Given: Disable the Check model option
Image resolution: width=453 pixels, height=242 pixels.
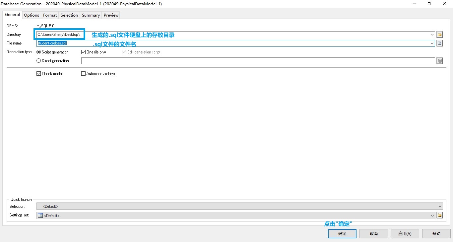Looking at the screenshot, I should (x=38, y=73).
